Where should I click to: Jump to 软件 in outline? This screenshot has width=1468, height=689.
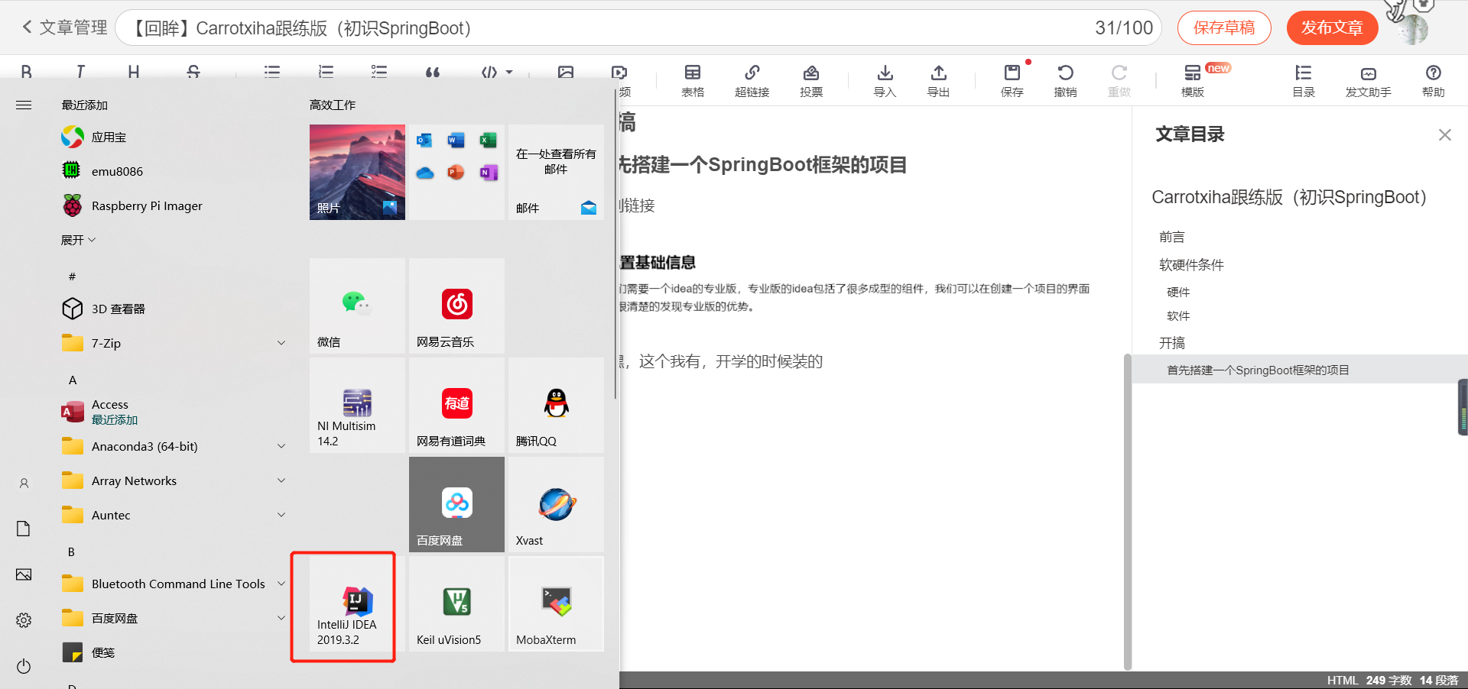(1178, 315)
